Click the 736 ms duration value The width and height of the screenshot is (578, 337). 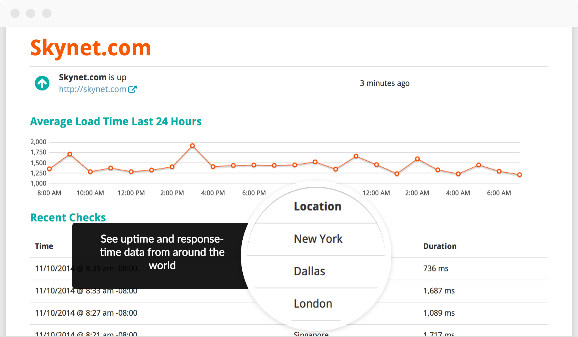point(436,268)
